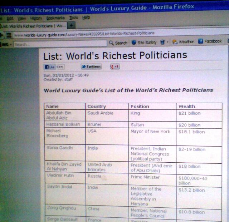Click the Google +1 button

tap(115, 66)
